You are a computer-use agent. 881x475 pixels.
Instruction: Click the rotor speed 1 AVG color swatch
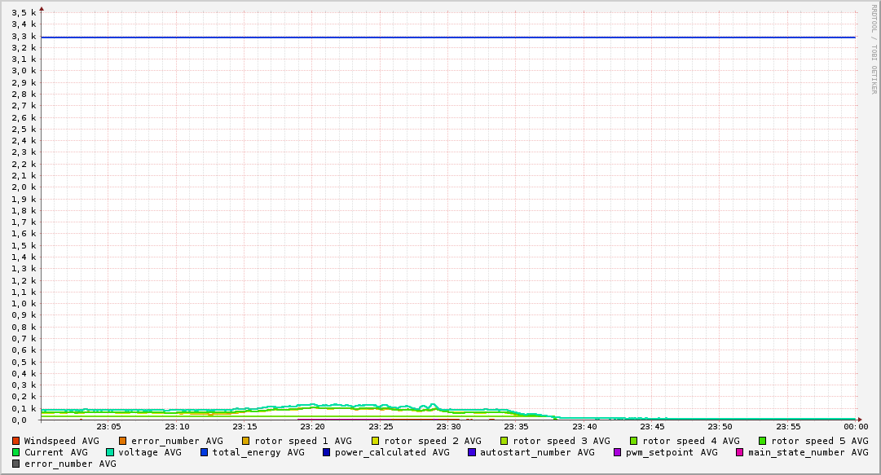246,441
